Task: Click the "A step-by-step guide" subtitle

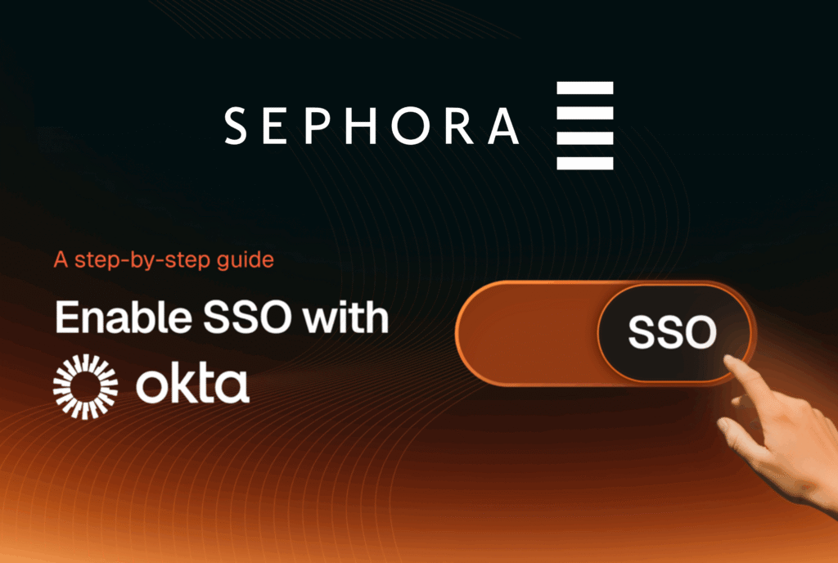Action: tap(163, 262)
